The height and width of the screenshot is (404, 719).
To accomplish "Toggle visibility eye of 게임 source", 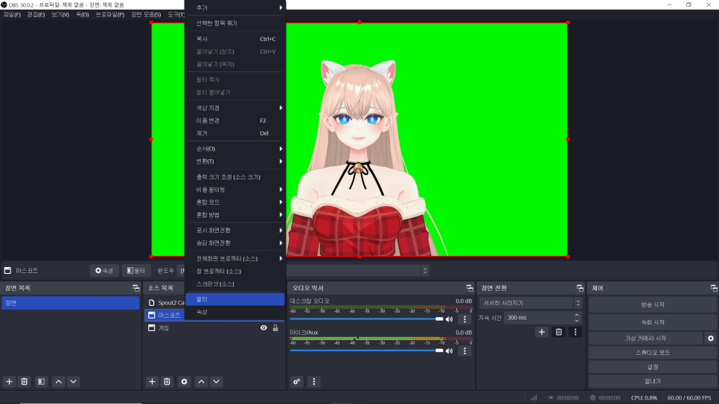I will 263,328.
